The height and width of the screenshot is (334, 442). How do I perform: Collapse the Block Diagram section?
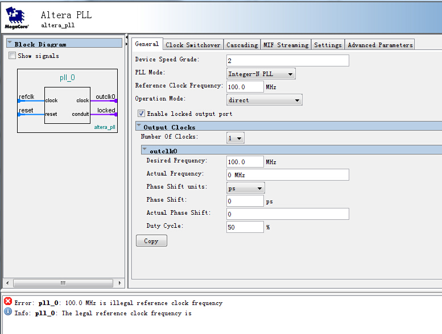coord(10,43)
